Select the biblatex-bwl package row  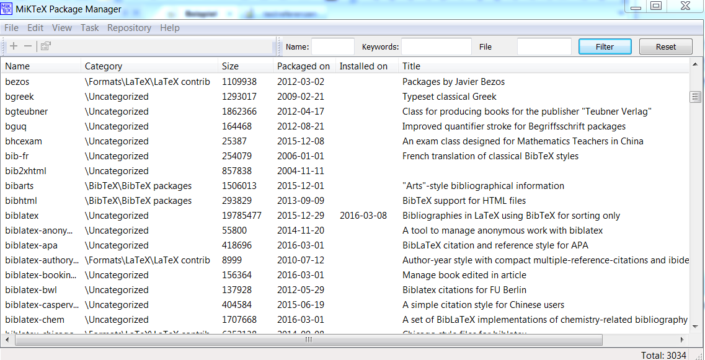click(x=345, y=290)
